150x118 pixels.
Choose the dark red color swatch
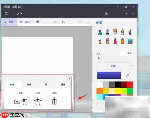point(124,85)
